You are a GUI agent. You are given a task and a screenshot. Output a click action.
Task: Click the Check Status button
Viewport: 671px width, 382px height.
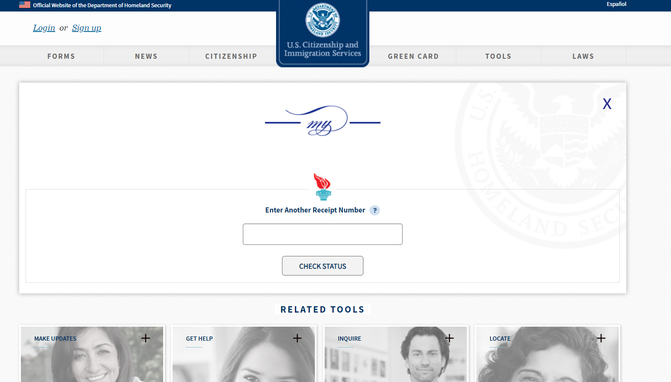(323, 266)
